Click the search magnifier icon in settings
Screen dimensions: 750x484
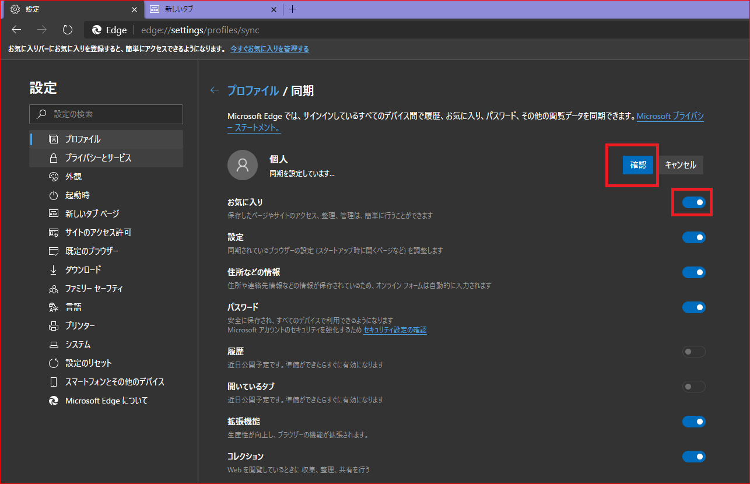[x=41, y=114]
